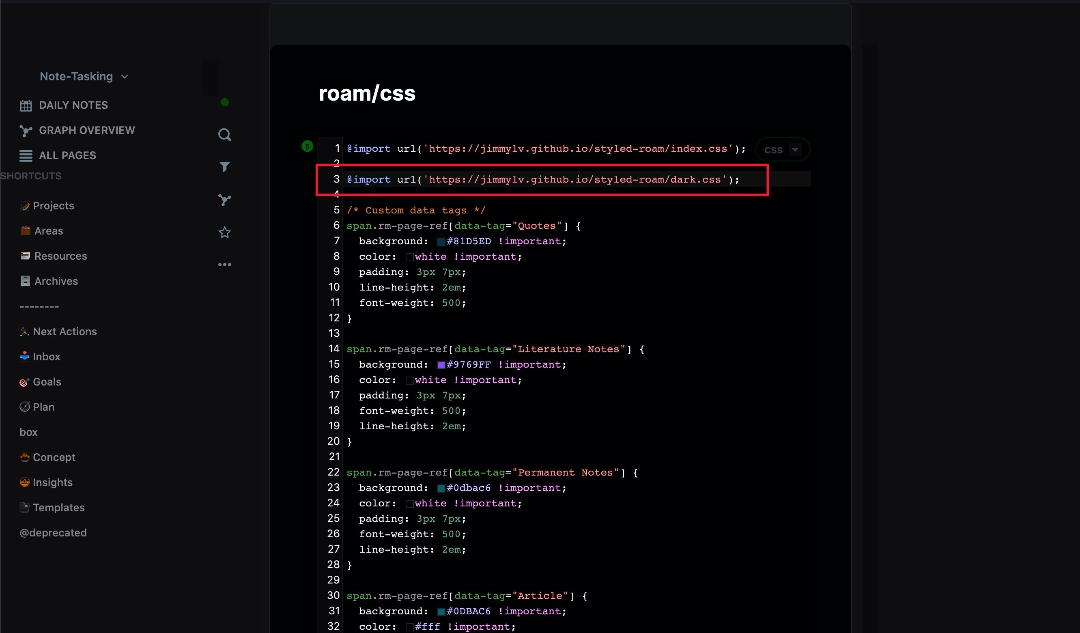Go to the Templates page shortcut

click(58, 508)
